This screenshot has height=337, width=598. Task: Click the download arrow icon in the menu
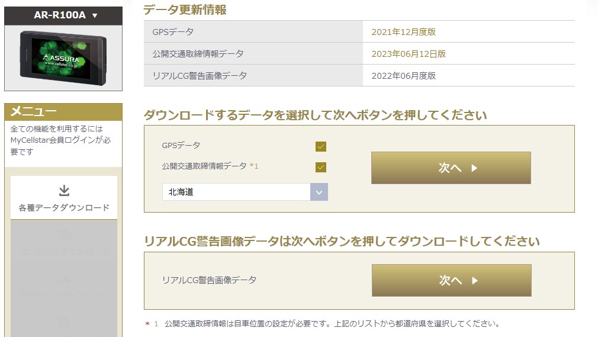(x=64, y=190)
